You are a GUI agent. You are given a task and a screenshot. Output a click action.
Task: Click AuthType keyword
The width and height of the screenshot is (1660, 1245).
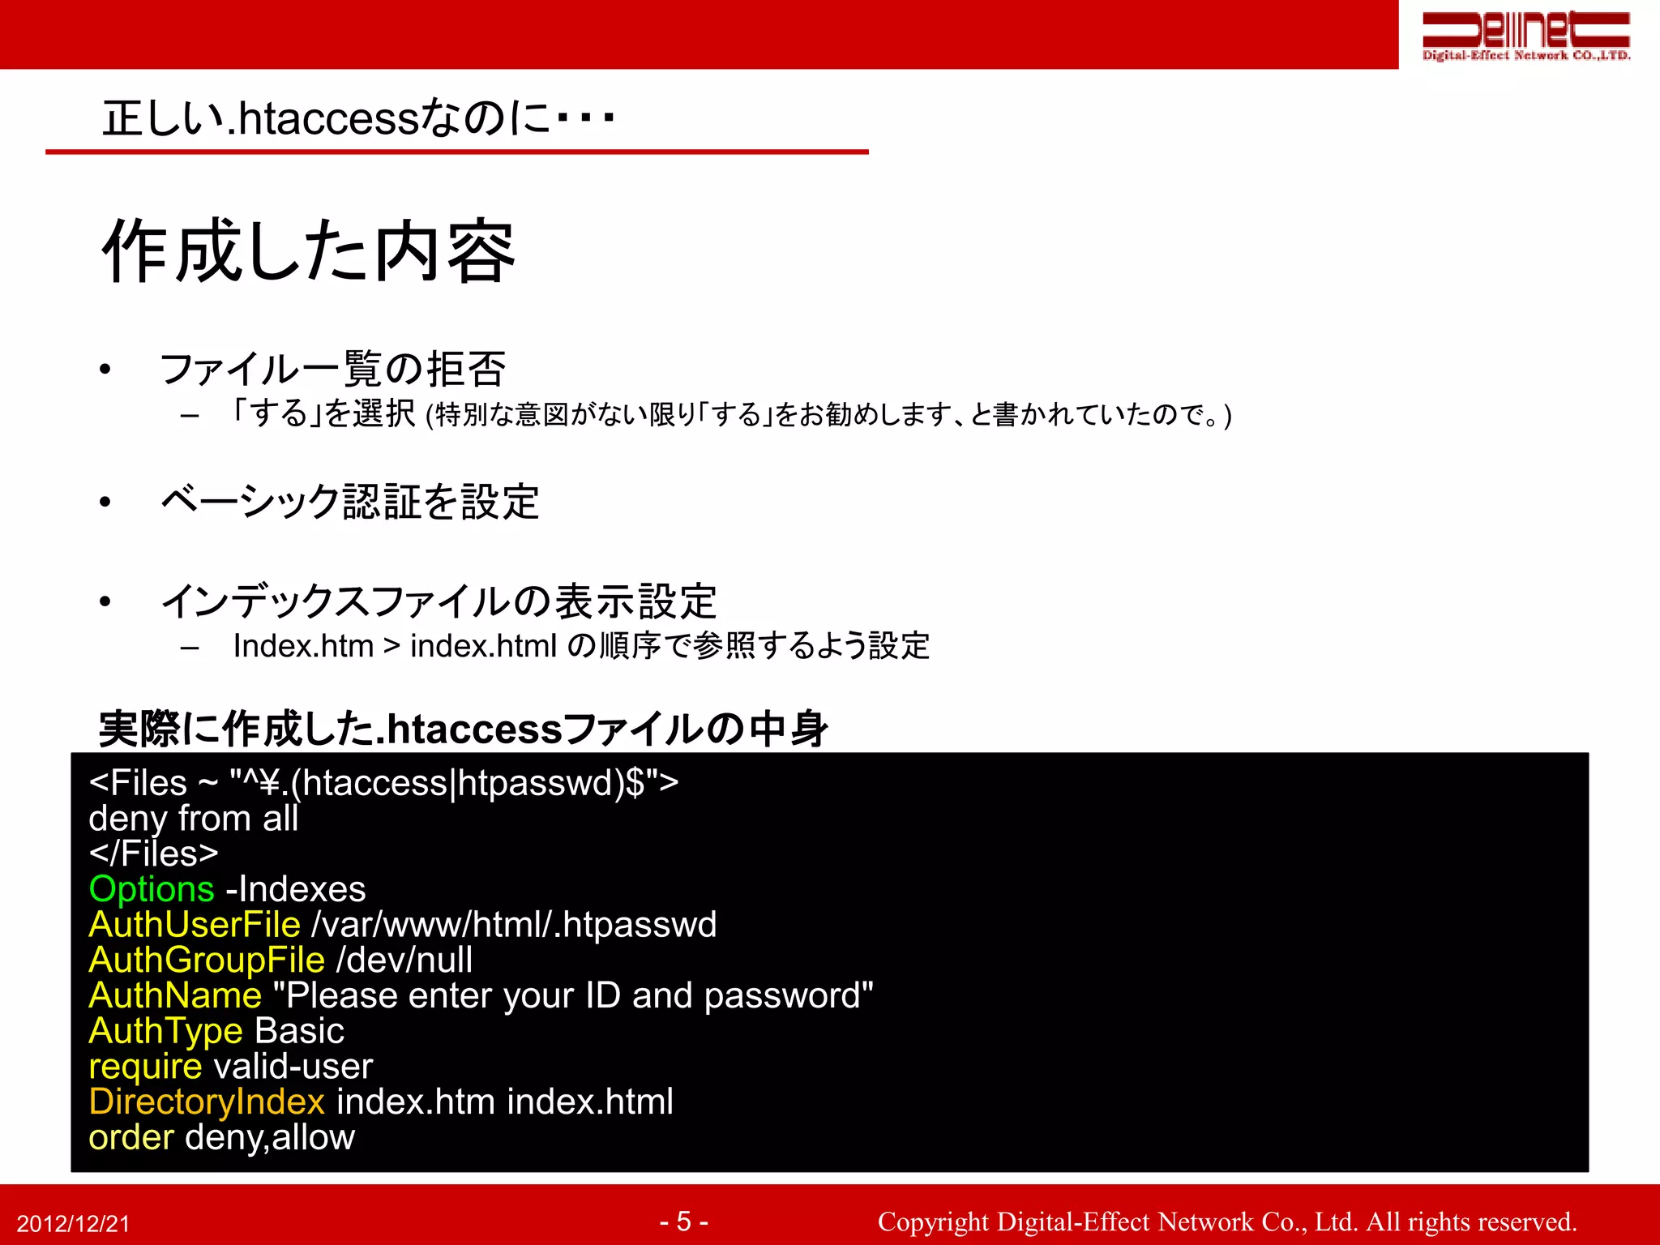[166, 1032]
